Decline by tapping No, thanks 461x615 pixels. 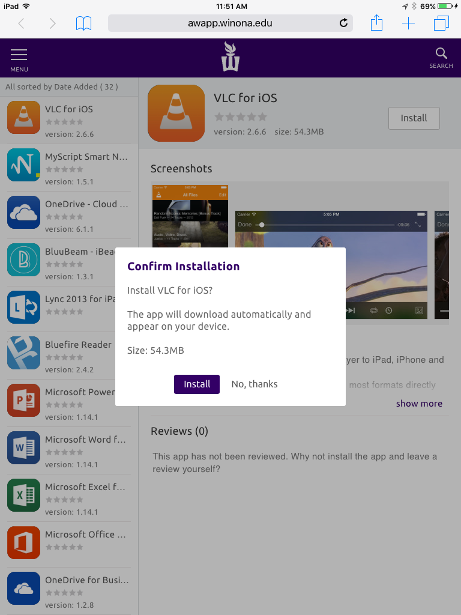[x=255, y=384]
